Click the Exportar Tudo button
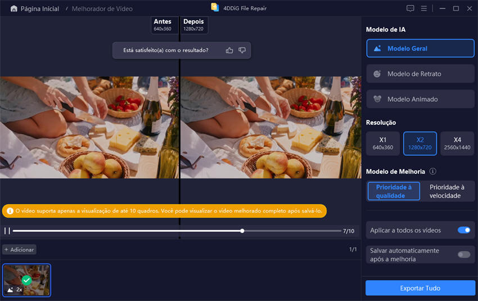 (420, 288)
